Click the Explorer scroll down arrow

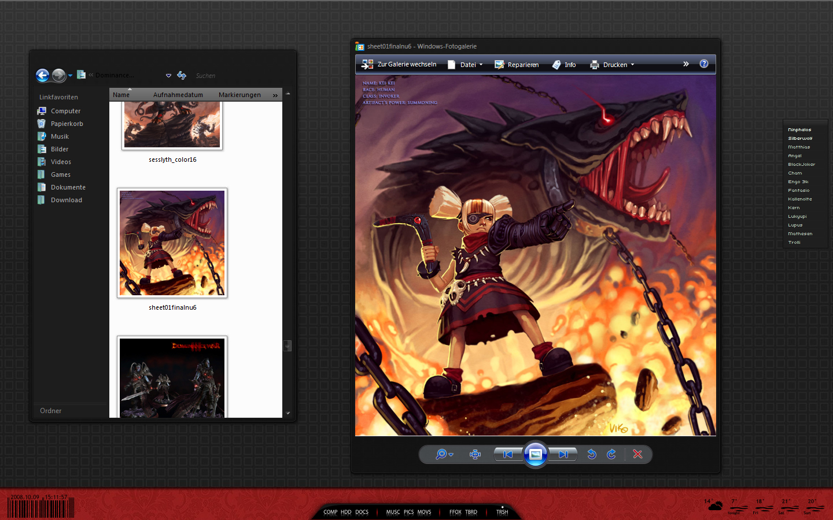point(288,413)
